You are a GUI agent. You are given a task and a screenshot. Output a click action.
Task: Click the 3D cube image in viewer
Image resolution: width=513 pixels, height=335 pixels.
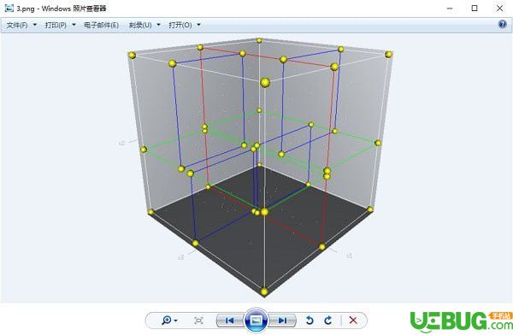(261, 167)
